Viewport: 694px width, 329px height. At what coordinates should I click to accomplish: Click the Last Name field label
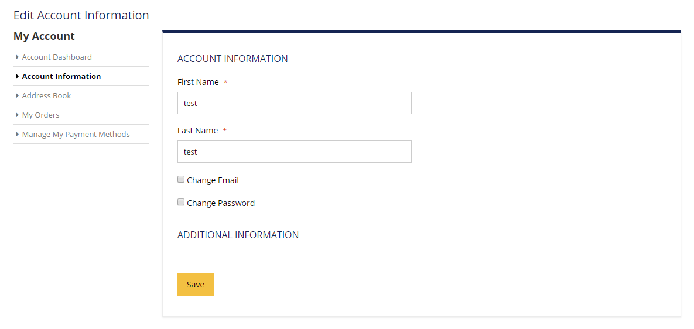click(197, 131)
